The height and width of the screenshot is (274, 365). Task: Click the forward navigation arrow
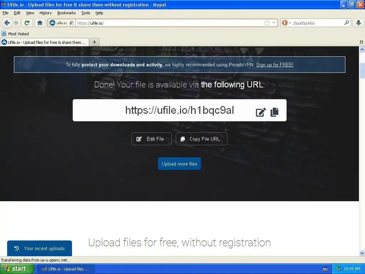click(16, 23)
